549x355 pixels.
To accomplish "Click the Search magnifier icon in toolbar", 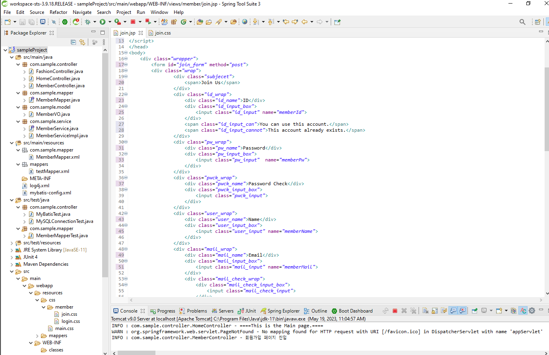I will (x=522, y=22).
